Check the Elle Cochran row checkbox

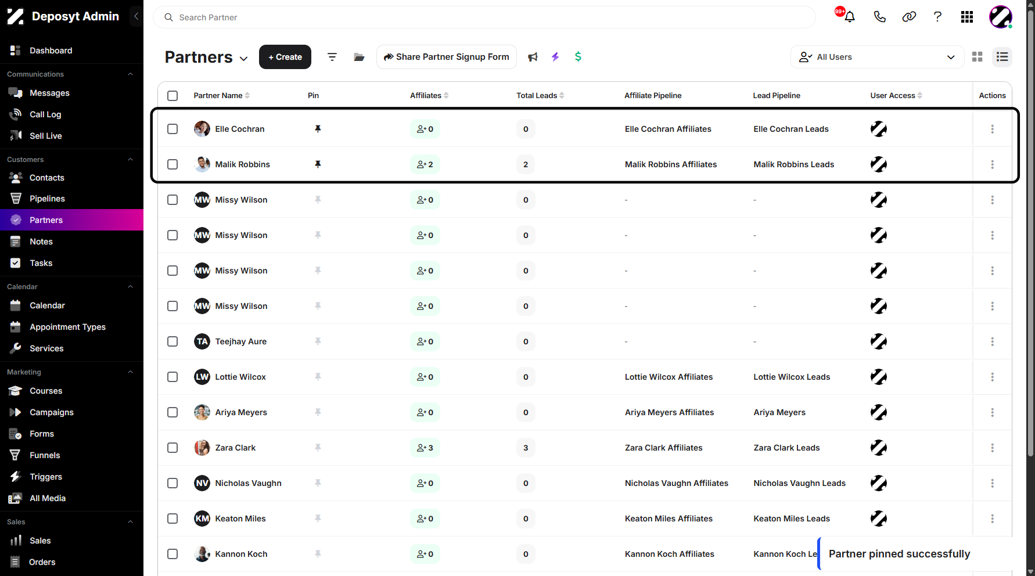click(172, 129)
